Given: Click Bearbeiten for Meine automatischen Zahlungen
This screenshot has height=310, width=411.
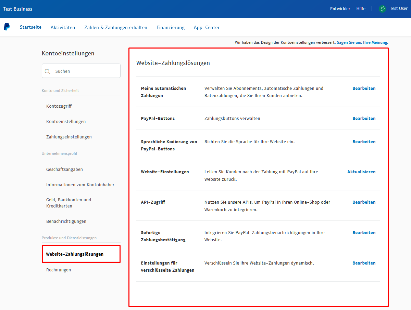Looking at the screenshot, I should point(364,88).
